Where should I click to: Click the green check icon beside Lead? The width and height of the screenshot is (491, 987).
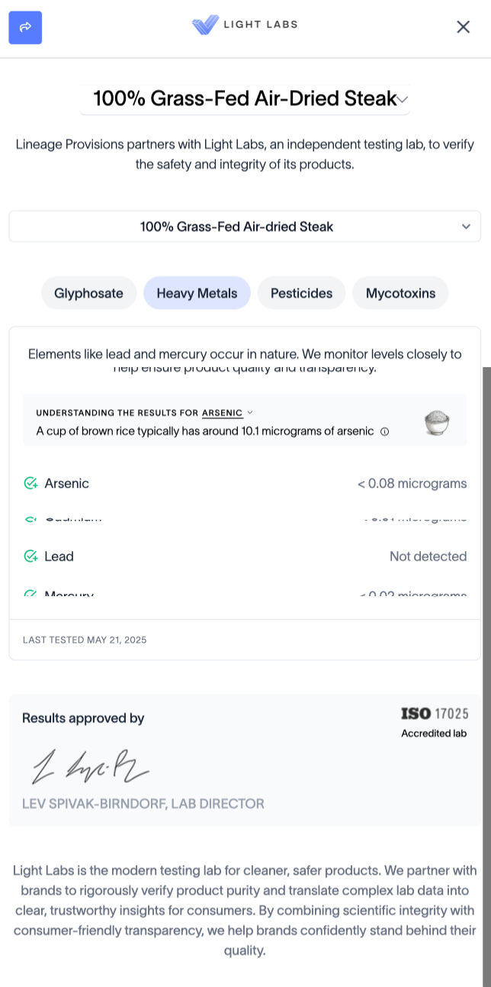tap(30, 556)
